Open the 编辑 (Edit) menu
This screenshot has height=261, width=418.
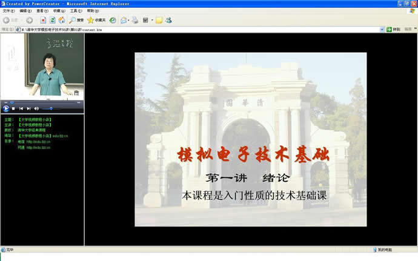point(25,11)
